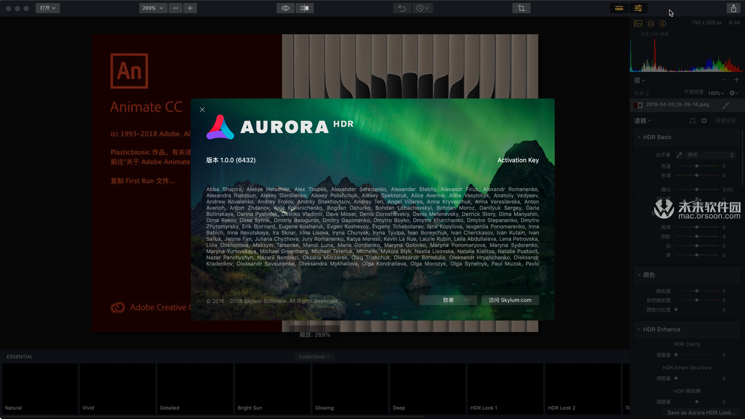
Task: Toggle the eye quick preview icon
Action: click(286, 8)
